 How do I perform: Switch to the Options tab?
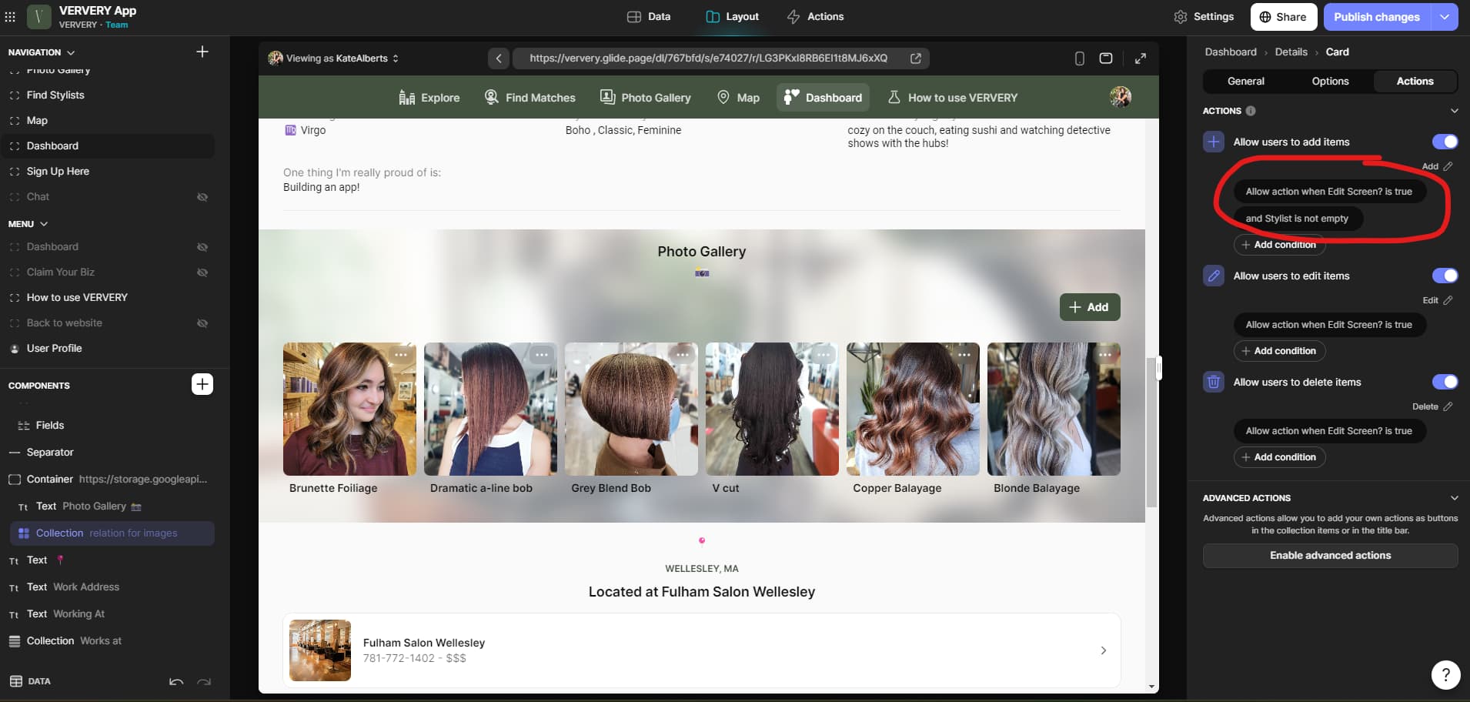tap(1330, 81)
